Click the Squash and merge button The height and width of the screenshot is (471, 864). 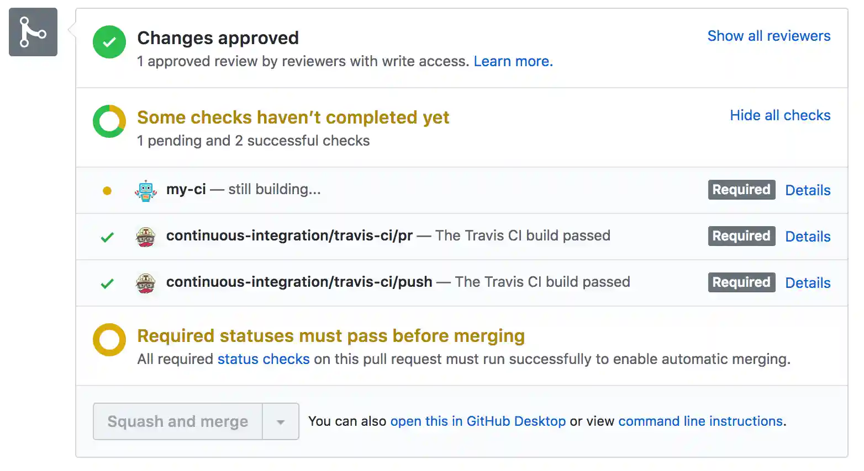point(177,421)
